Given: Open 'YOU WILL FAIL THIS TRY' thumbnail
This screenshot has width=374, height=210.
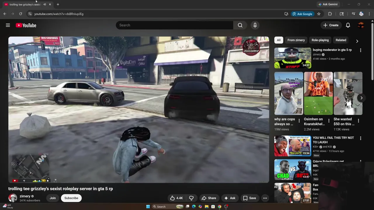Looking at the screenshot, I should click(x=293, y=146).
